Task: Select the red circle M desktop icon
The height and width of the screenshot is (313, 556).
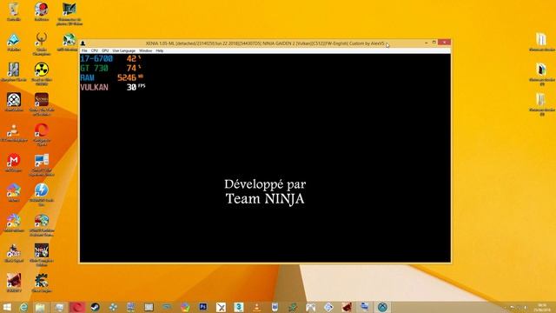Action: coord(14,163)
